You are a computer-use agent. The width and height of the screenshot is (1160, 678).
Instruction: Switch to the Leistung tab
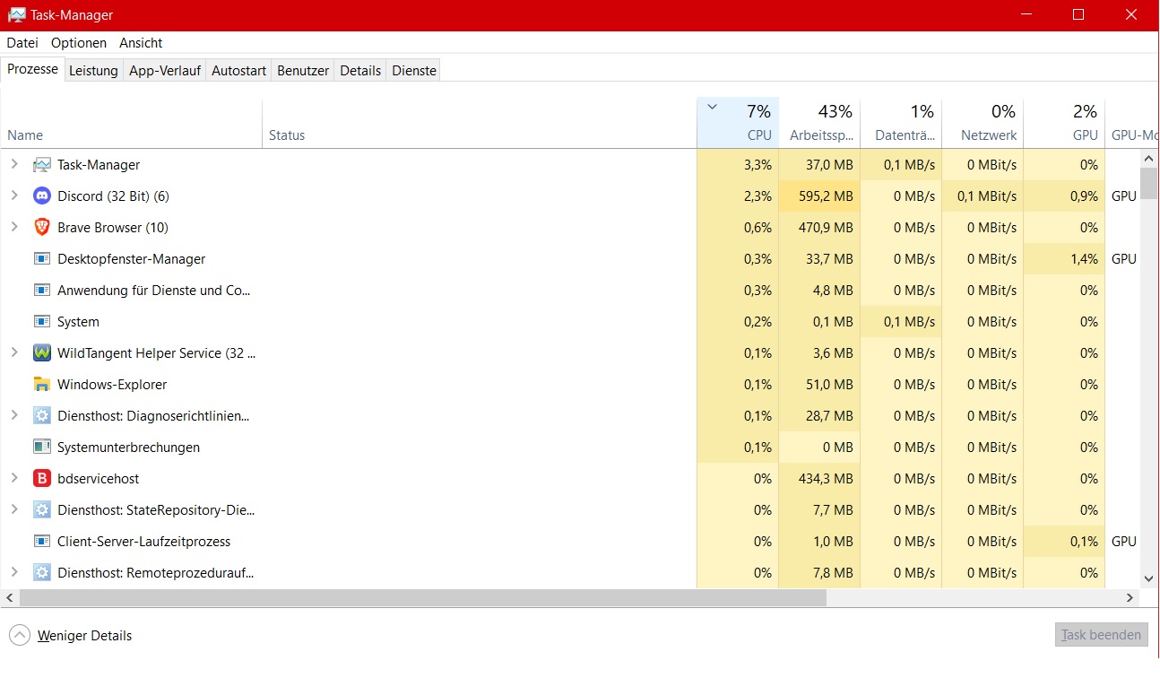[x=93, y=71]
